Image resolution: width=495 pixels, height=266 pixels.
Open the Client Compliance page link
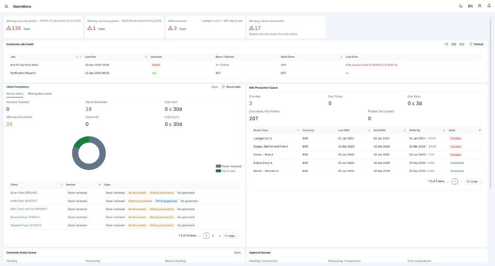(215, 87)
